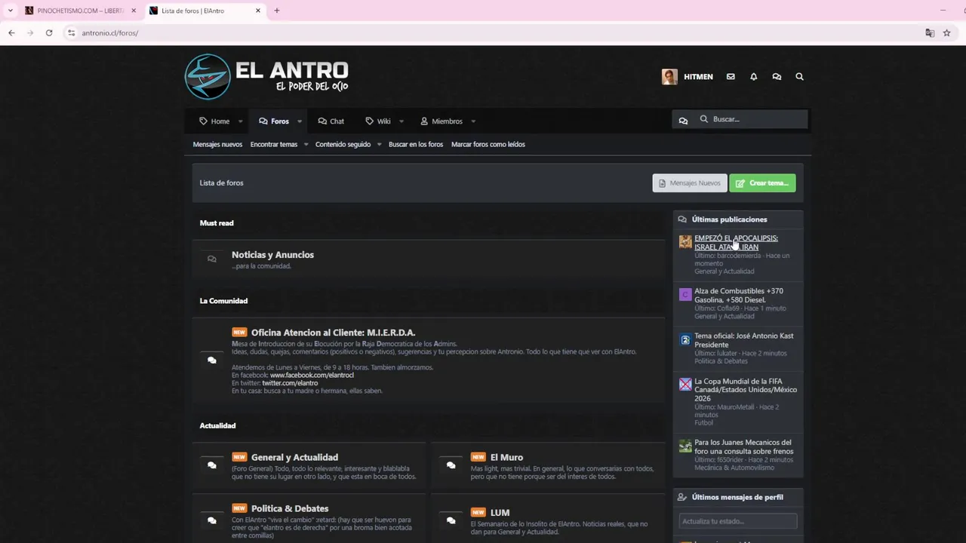
Task: Click the El Muro forum bubble icon
Action: click(451, 465)
